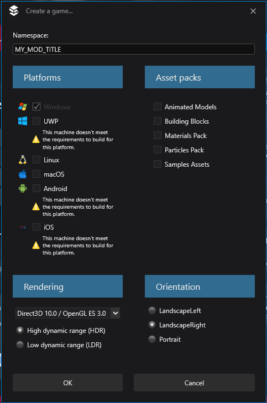Check the macOS platform checkbox
This screenshot has width=267, height=403.
36,174
